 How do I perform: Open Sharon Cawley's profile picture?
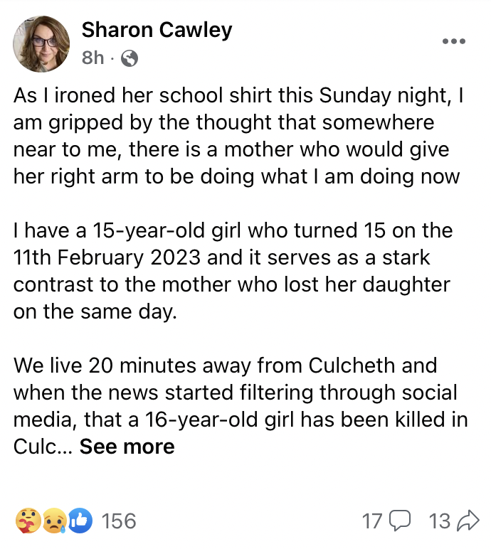pos(41,43)
